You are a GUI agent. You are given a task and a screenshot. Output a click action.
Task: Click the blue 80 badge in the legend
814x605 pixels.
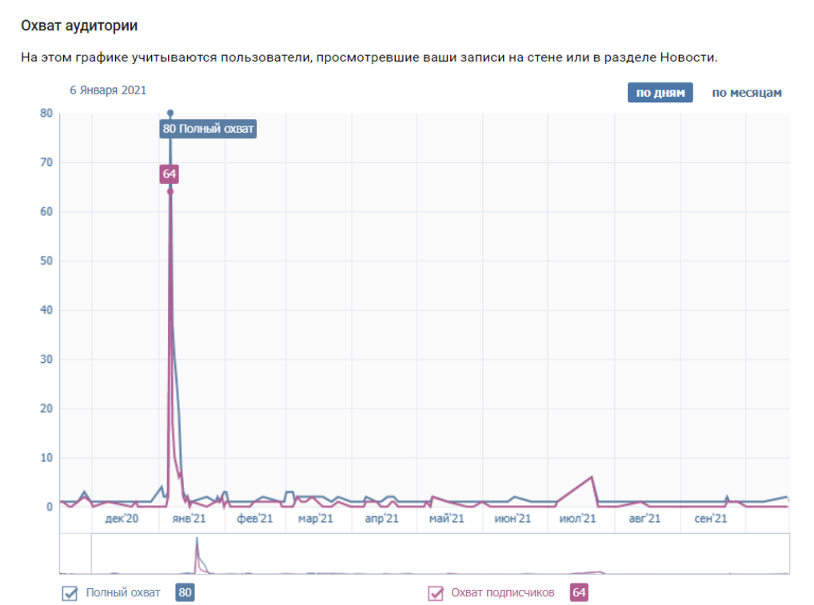tap(185, 593)
